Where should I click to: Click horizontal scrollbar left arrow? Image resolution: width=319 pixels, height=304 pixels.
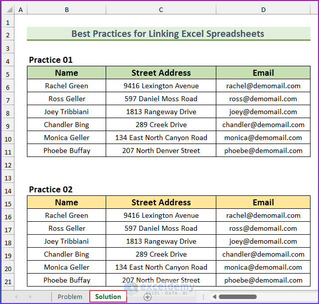click(x=214, y=297)
